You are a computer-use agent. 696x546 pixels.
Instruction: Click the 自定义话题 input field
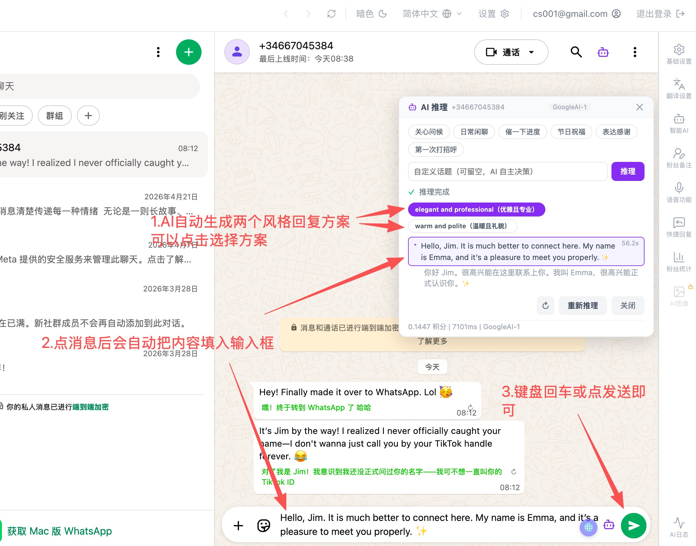point(508,172)
